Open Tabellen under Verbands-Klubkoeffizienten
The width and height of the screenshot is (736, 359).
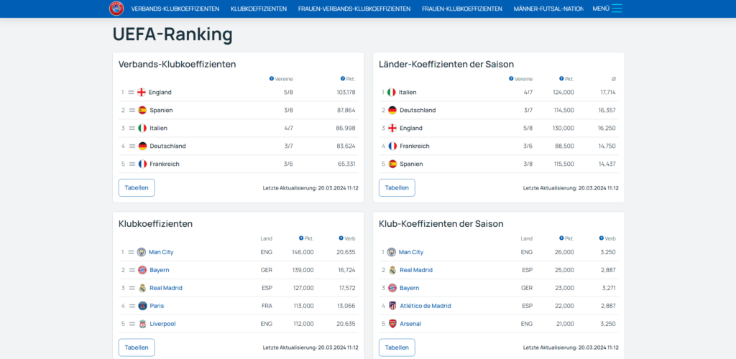point(137,188)
